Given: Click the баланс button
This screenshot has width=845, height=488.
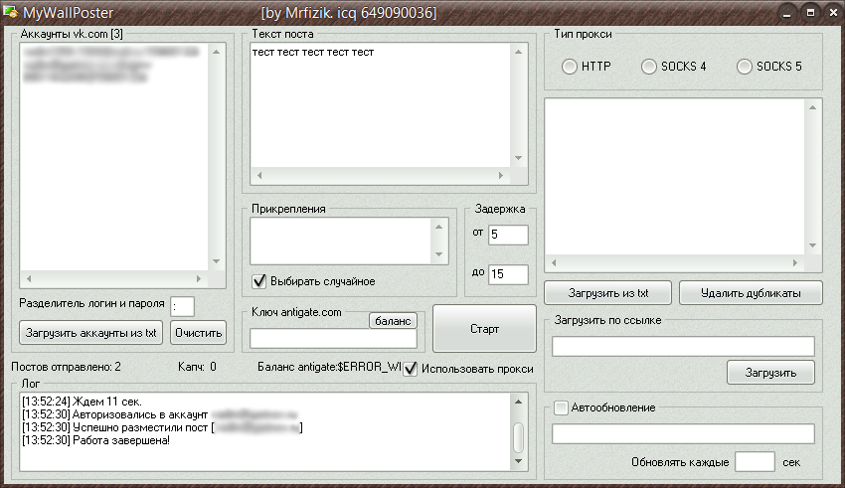Looking at the screenshot, I should coord(393,321).
